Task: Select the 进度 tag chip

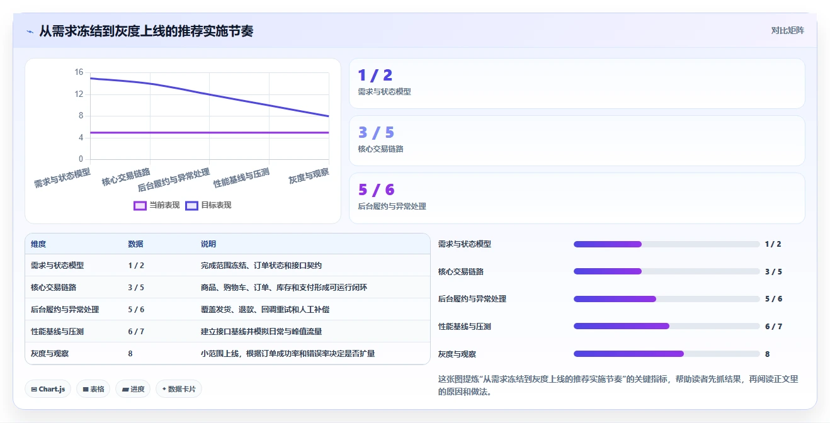Action: tap(133, 389)
